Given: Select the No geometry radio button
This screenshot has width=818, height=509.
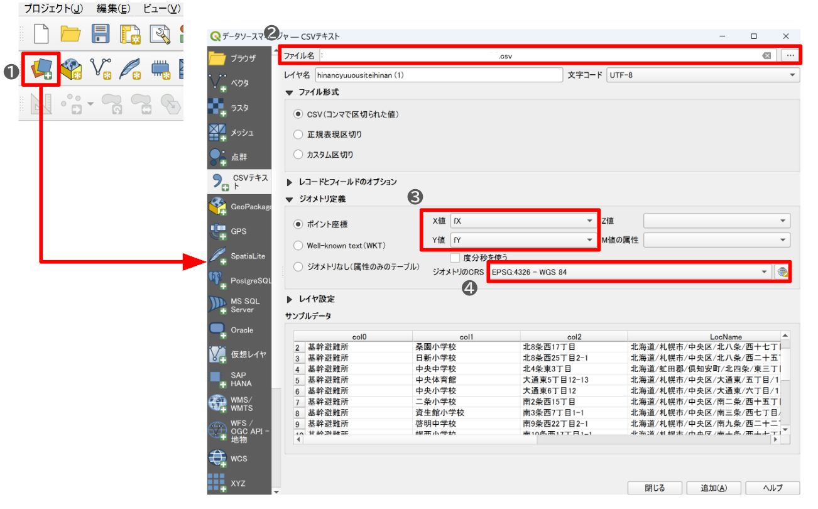Looking at the screenshot, I should (298, 266).
